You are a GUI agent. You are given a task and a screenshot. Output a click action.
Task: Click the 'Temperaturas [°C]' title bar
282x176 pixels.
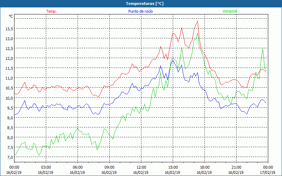[x=141, y=4]
